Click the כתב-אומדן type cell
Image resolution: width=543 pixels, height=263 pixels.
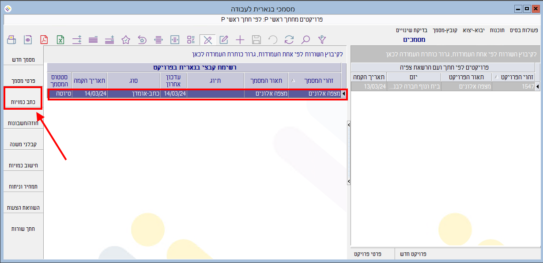pyautogui.click(x=133, y=94)
